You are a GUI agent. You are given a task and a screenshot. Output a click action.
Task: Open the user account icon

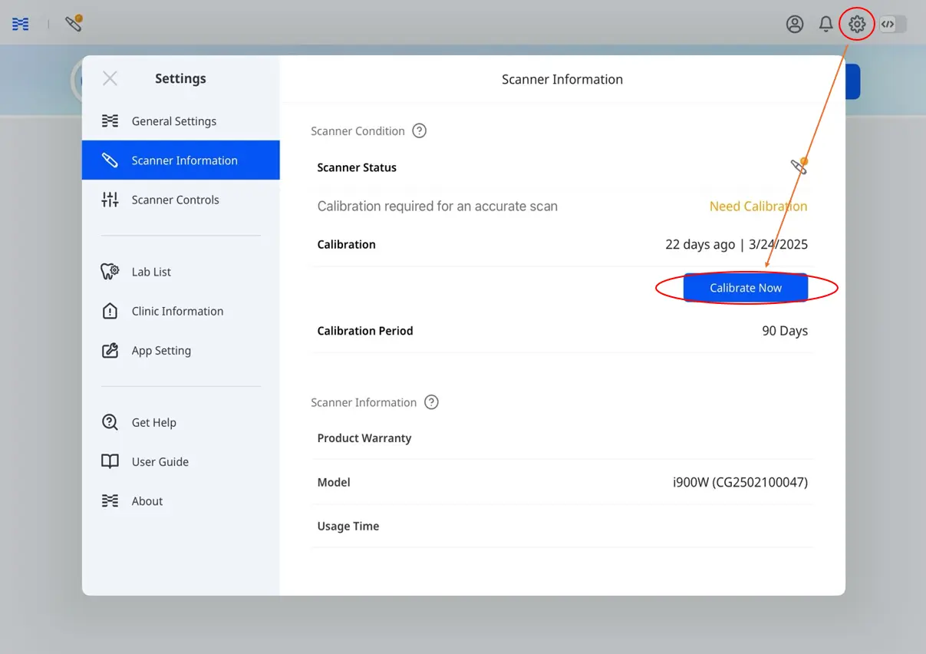(795, 24)
